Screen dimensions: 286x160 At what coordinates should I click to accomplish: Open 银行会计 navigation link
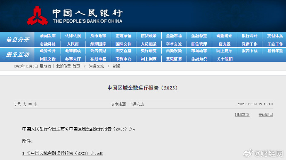coord(250,36)
